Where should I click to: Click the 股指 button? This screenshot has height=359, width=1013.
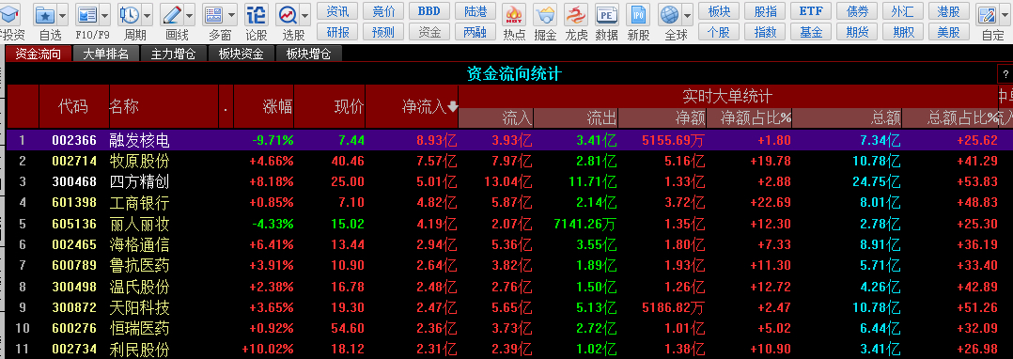click(765, 11)
